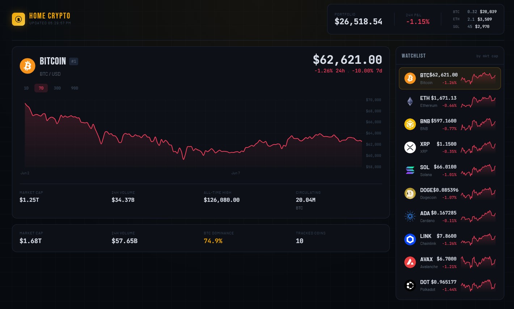Click portfolio value $26,518.54
This screenshot has width=514, height=309.
pos(358,22)
